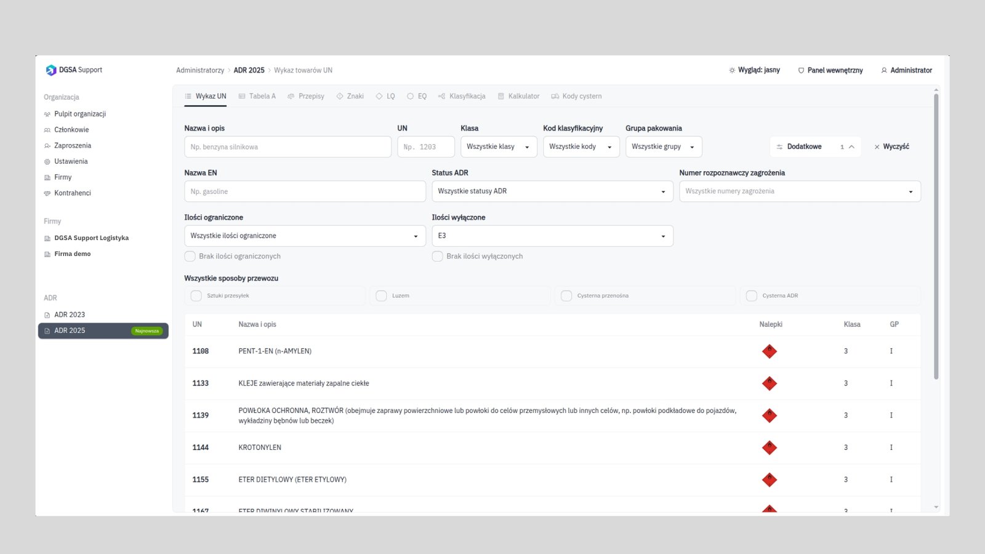Focus the Nazwa EN input field

pos(305,191)
